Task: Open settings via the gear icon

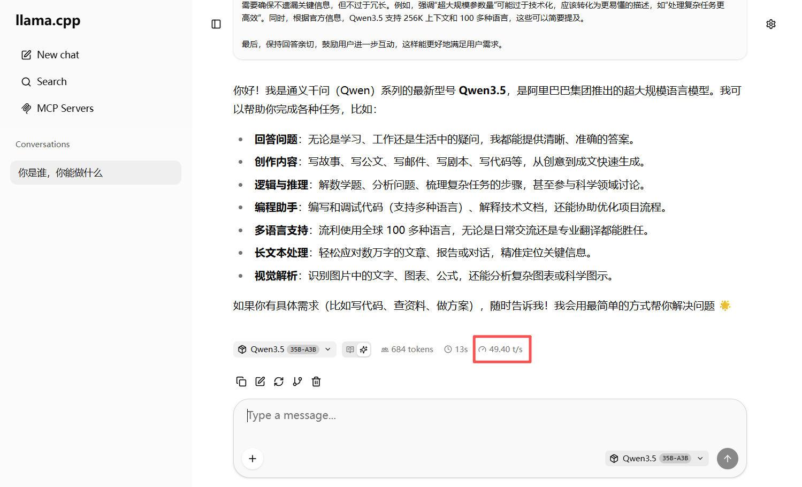Action: pos(771,24)
